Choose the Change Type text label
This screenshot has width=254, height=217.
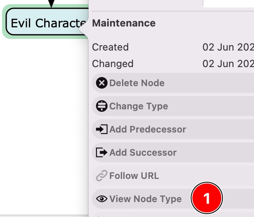tap(139, 106)
